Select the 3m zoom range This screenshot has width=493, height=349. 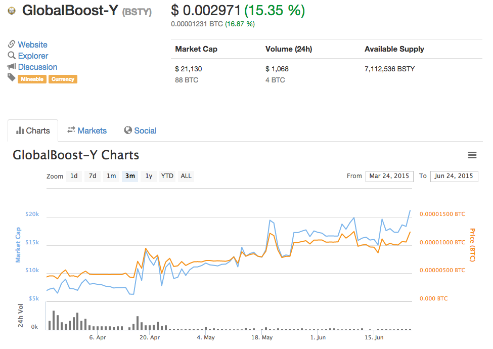point(130,176)
